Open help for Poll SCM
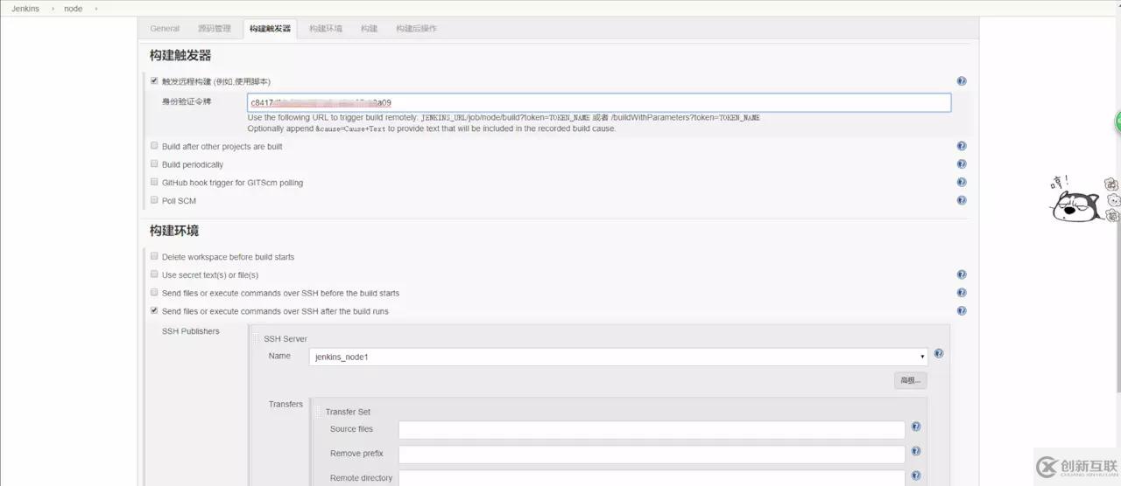Viewport: 1121px width, 486px height. (962, 200)
